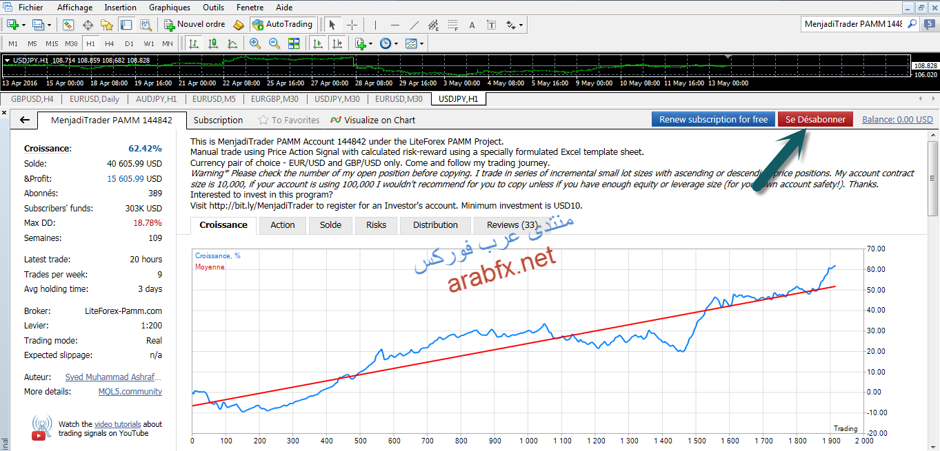Open the Navigator folder-star icon
940x451 pixels.
click(107, 25)
